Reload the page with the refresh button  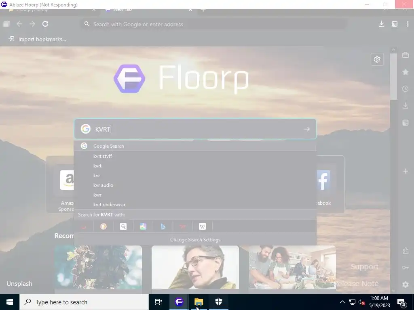coord(45,24)
